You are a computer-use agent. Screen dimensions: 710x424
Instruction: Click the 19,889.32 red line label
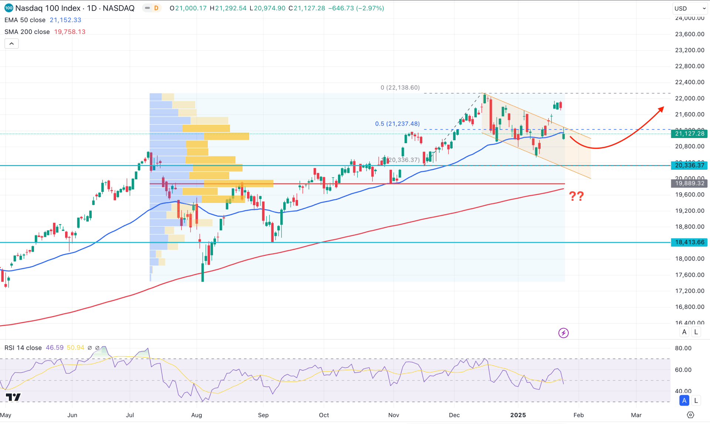(689, 183)
